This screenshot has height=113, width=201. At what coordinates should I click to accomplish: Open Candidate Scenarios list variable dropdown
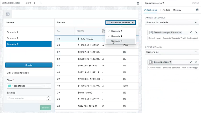pyautogui.click(x=172, y=23)
